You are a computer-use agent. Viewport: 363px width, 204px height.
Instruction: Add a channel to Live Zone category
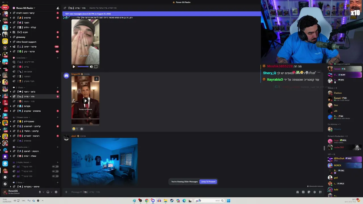pyautogui.click(x=58, y=58)
